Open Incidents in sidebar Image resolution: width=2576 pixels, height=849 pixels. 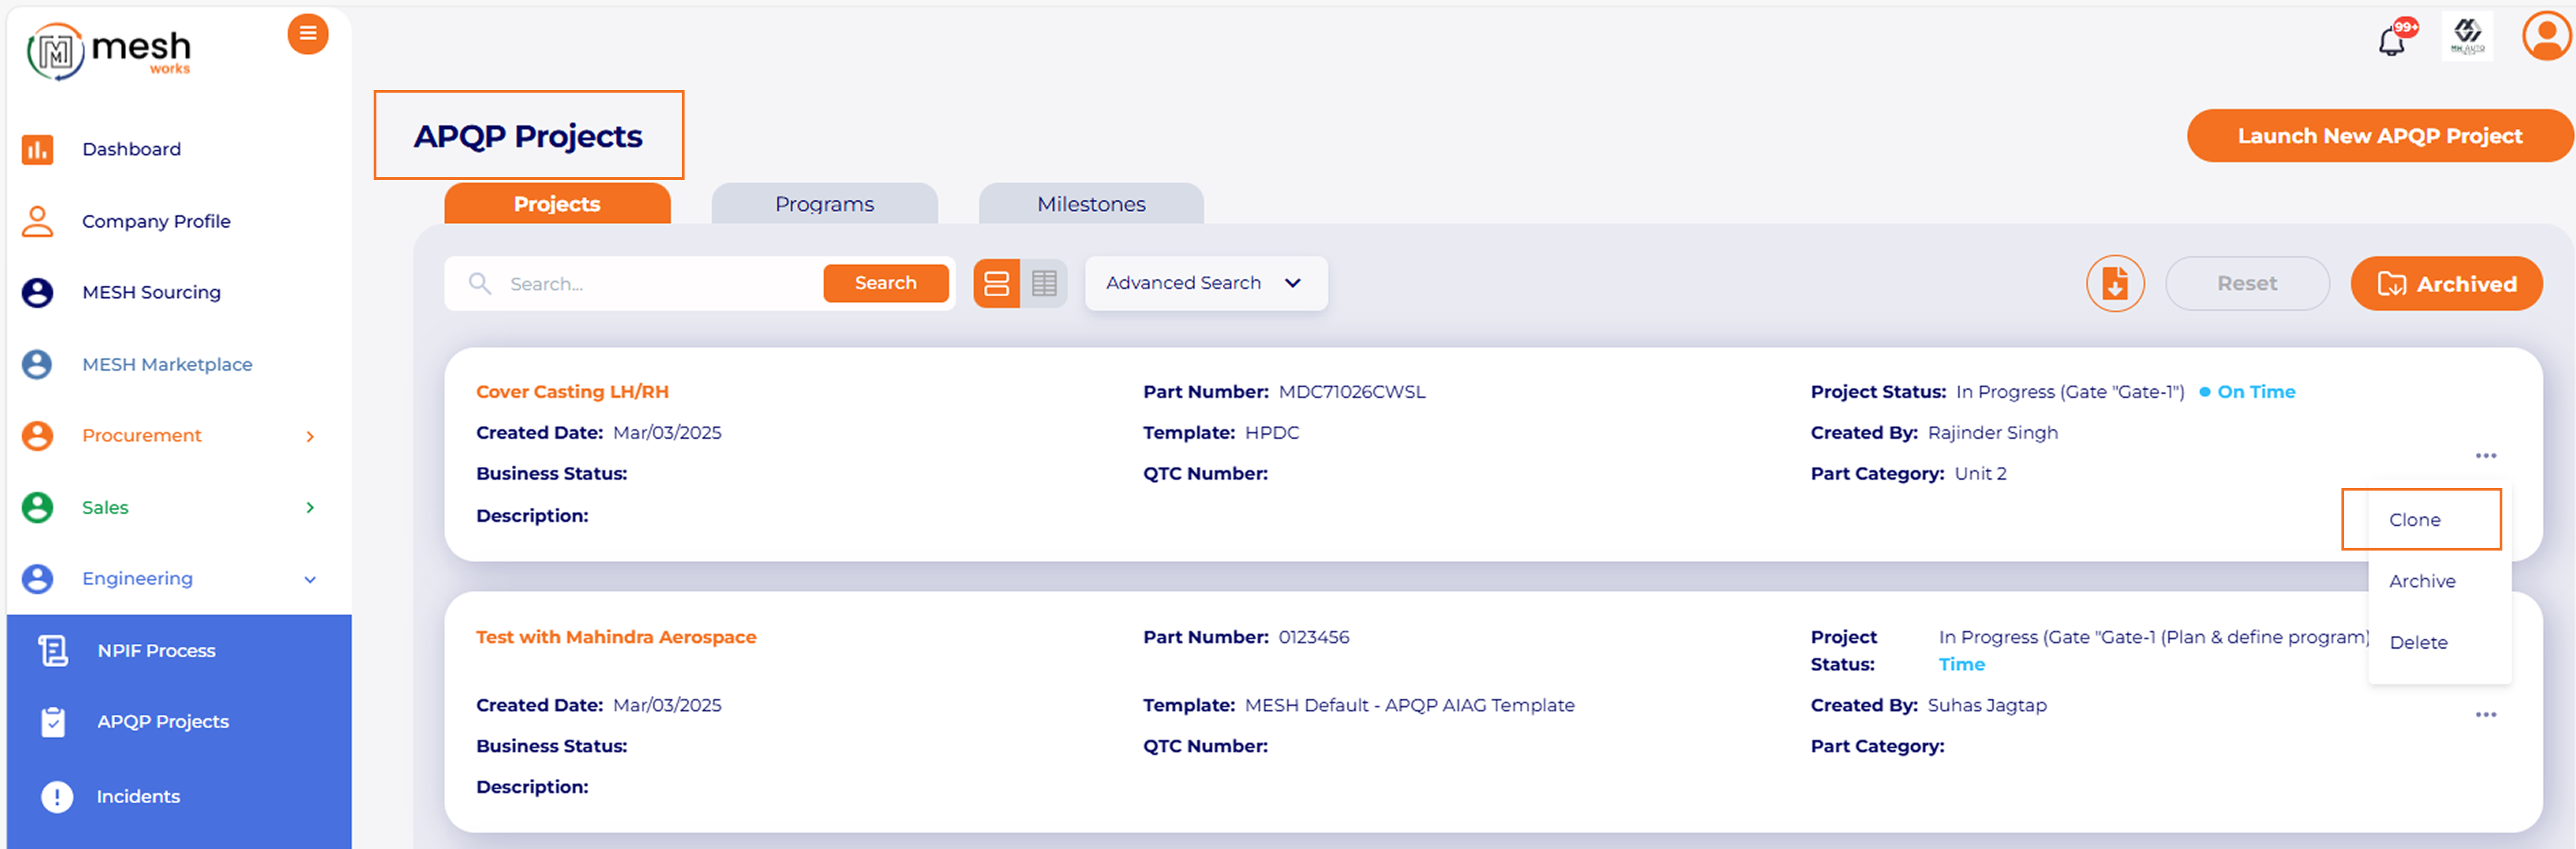tap(138, 796)
